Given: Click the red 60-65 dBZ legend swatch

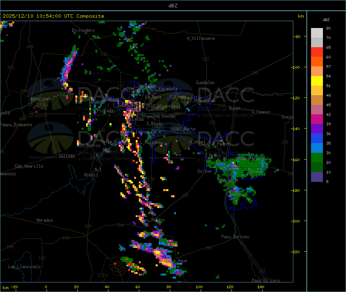Looking at the screenshot, I should pyautogui.click(x=317, y=52).
